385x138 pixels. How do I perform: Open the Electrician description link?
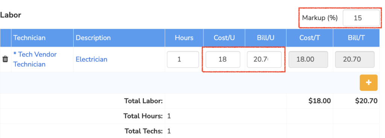point(91,59)
